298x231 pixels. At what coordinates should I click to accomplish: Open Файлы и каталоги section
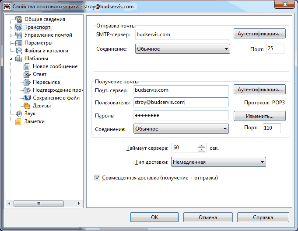[x=46, y=51]
